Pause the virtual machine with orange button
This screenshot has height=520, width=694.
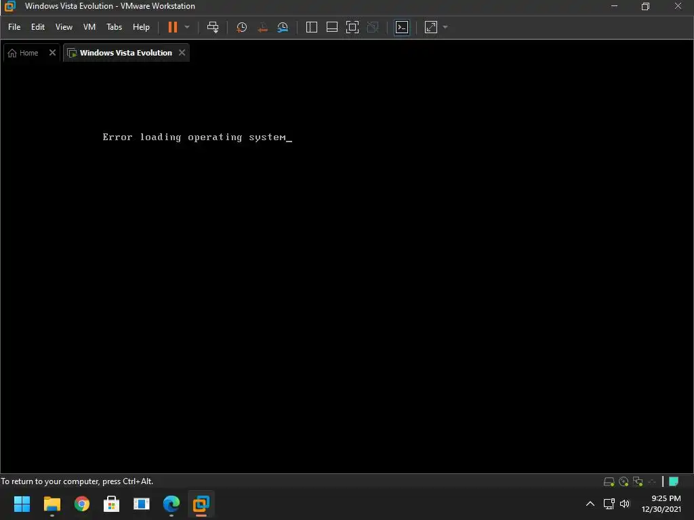[173, 27]
